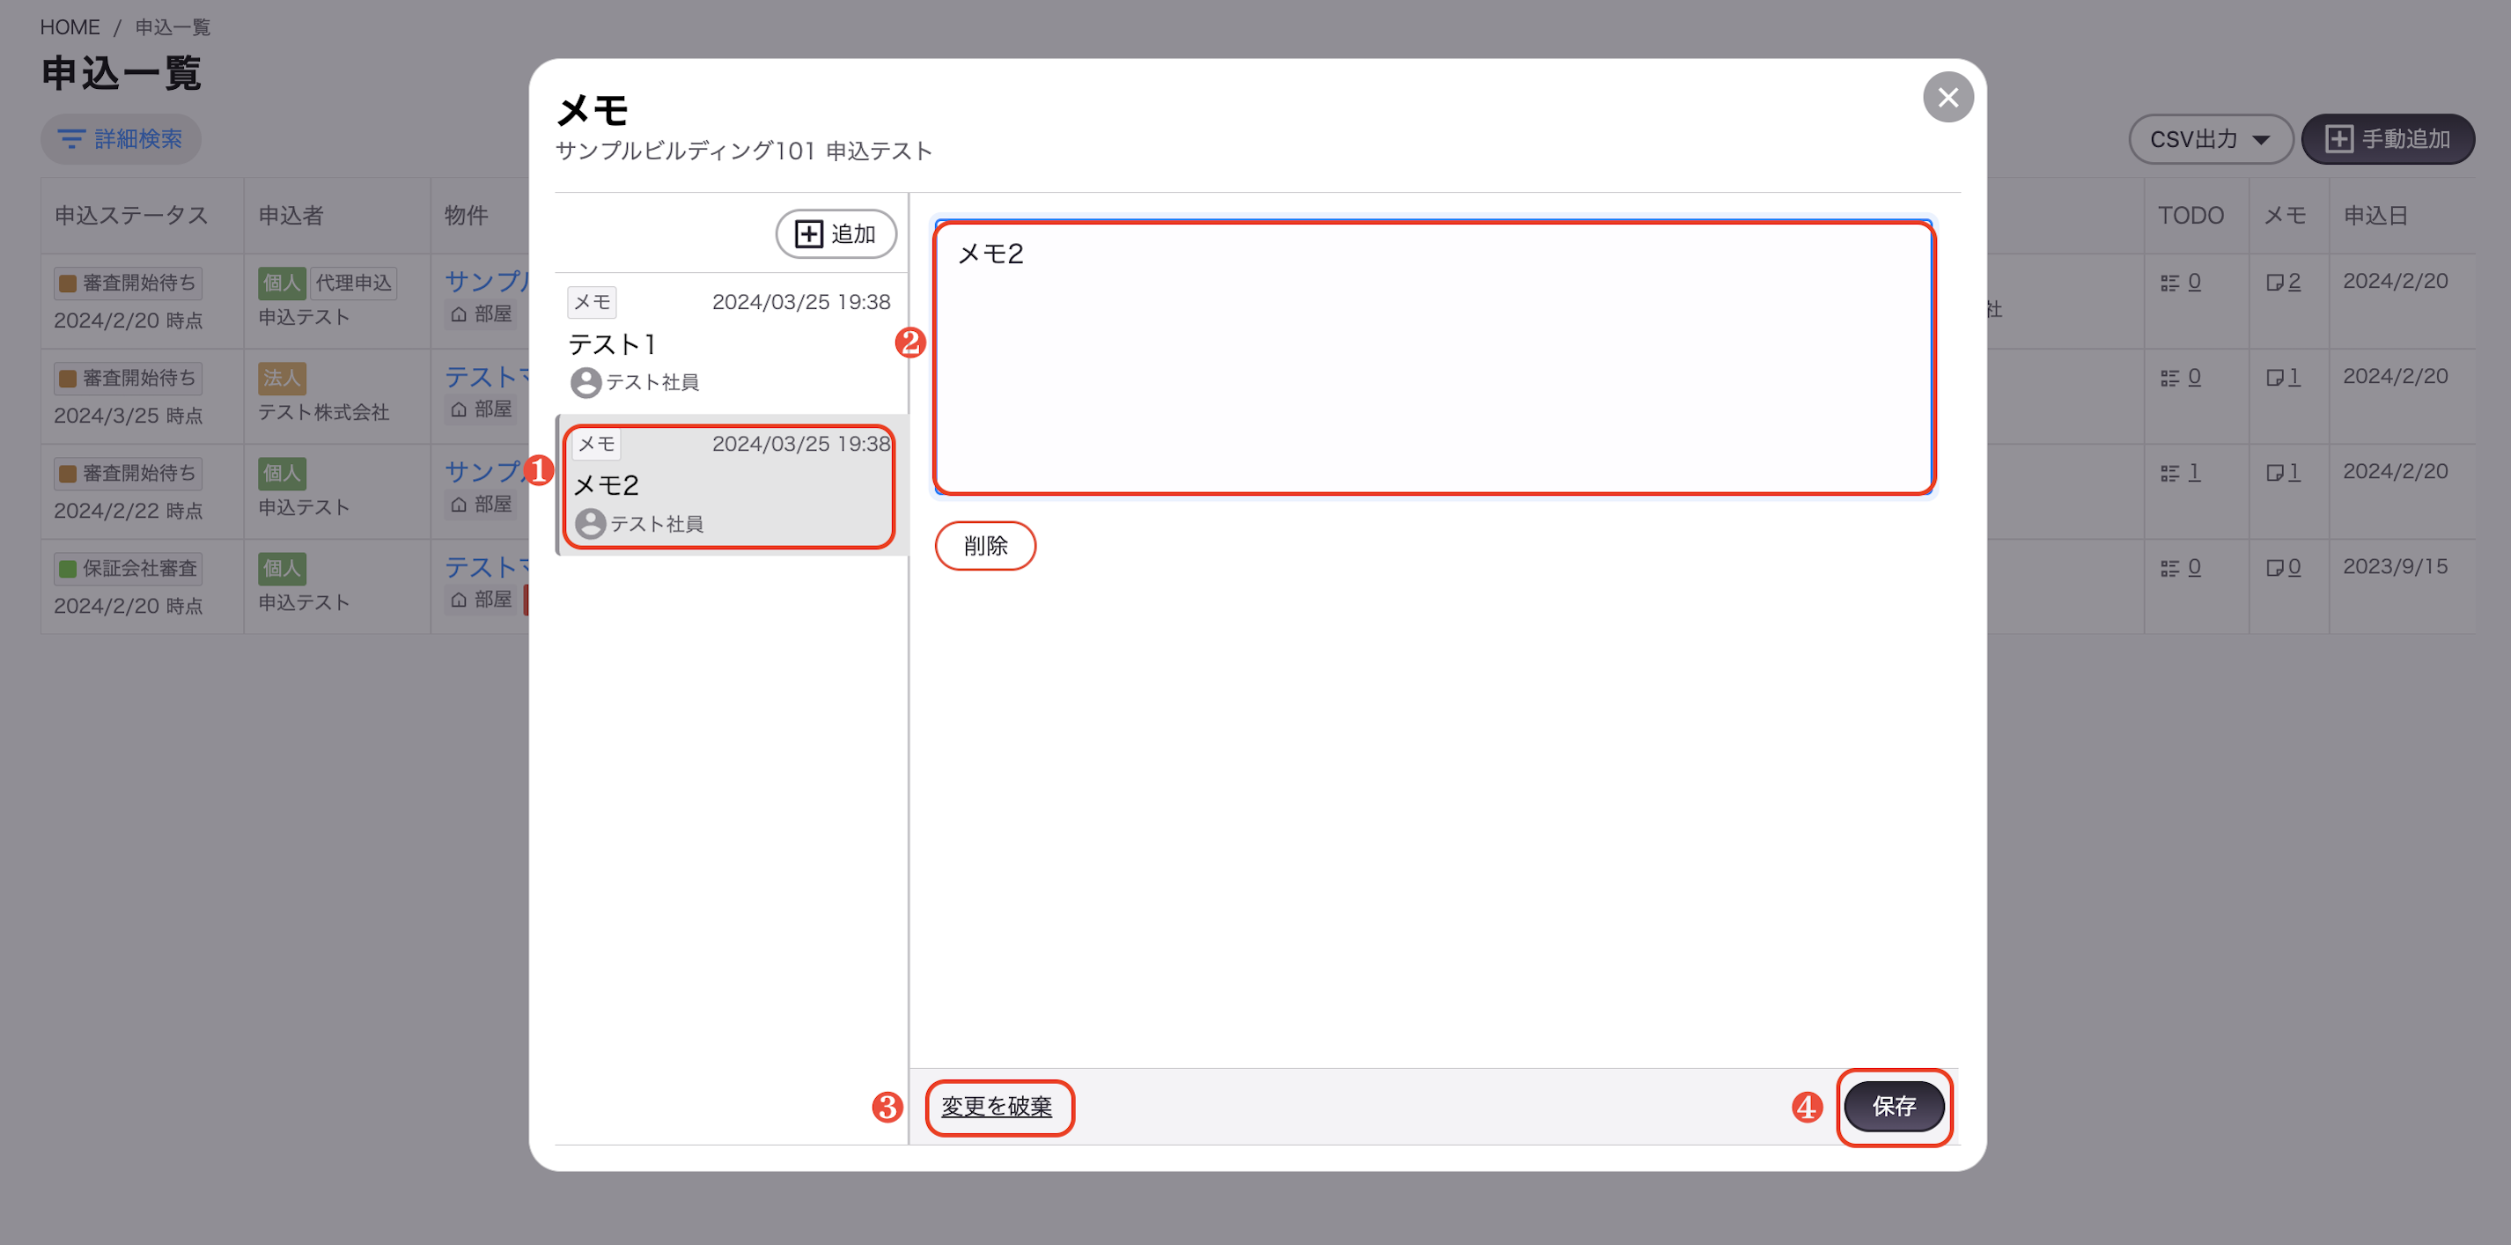Click user avatar icon under メモ2

(x=589, y=525)
